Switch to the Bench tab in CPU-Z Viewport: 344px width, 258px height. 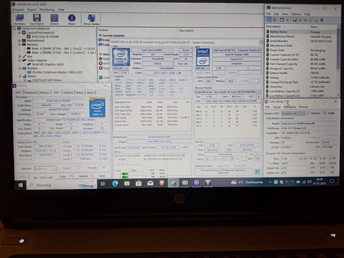pyautogui.click(x=80, y=93)
